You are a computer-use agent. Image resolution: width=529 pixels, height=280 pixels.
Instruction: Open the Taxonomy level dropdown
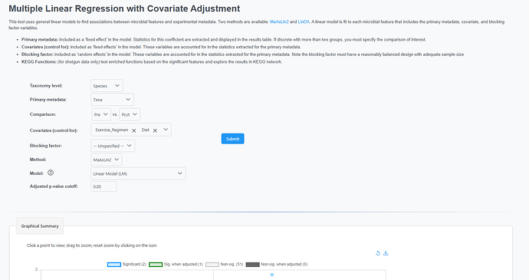pos(107,86)
